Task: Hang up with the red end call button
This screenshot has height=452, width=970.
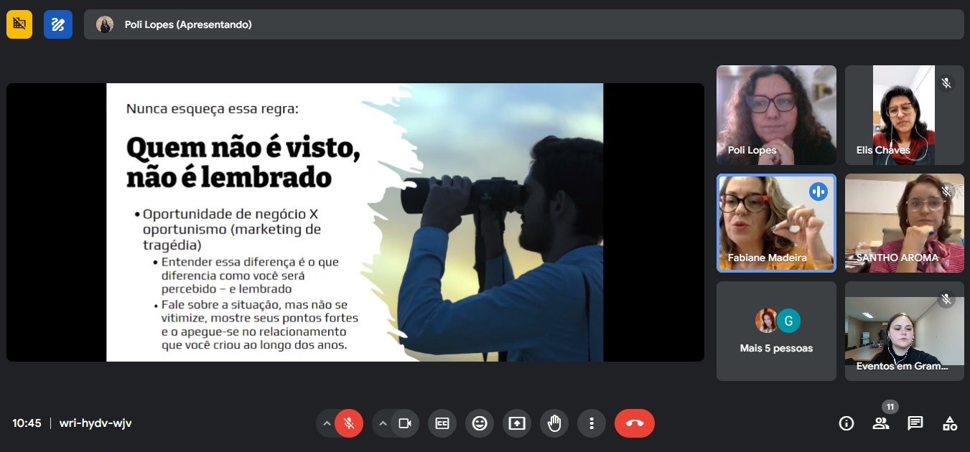Action: [634, 423]
